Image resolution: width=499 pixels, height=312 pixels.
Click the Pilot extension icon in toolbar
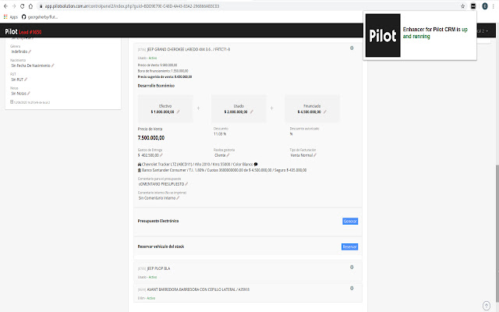[473, 6]
